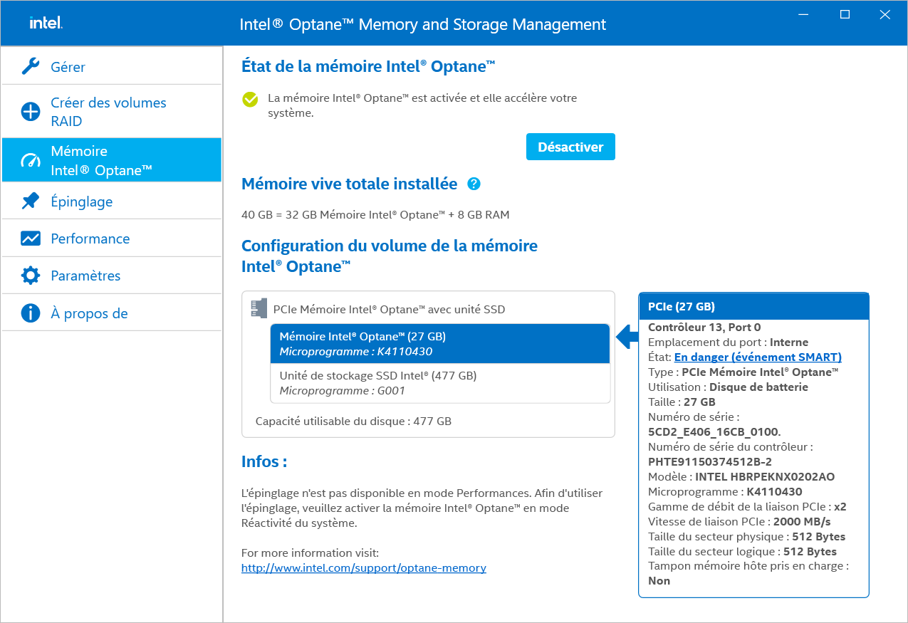This screenshot has width=908, height=623.
Task: Click the Intel logo in title bar
Action: click(x=46, y=23)
